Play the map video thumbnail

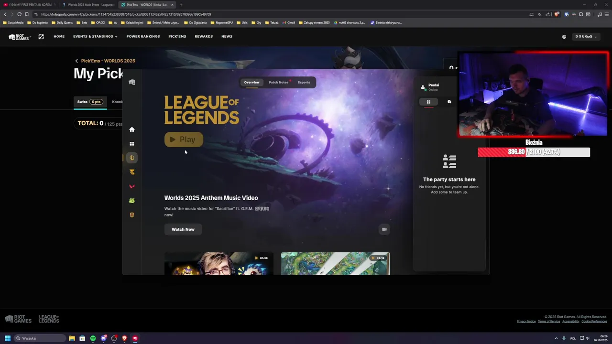click(336, 263)
